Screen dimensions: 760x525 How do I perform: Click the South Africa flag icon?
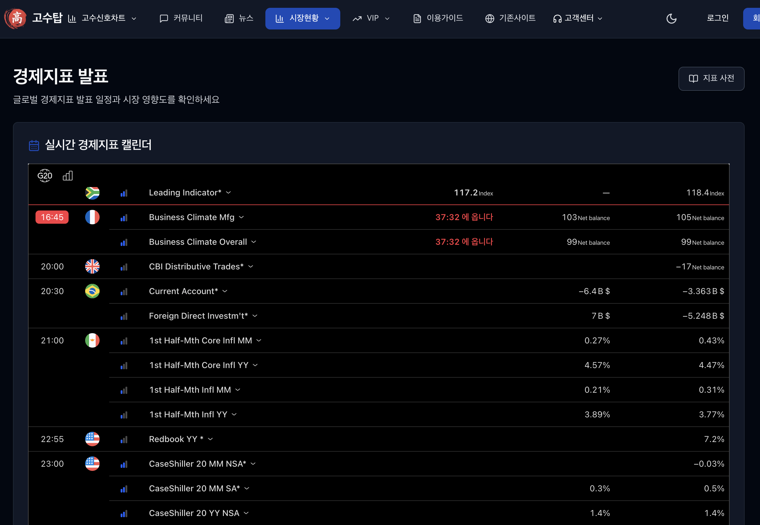tap(92, 193)
